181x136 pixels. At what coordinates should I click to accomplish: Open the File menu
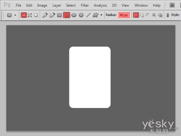click(x=18, y=5)
